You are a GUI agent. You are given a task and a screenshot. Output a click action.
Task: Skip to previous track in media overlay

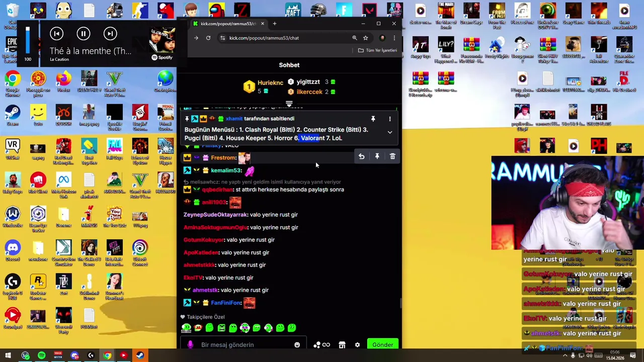(x=56, y=34)
